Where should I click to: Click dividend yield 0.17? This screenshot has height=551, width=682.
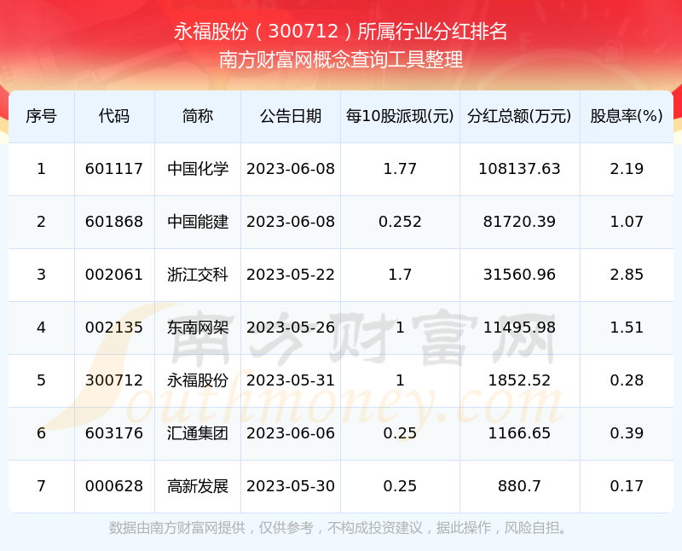pos(627,486)
